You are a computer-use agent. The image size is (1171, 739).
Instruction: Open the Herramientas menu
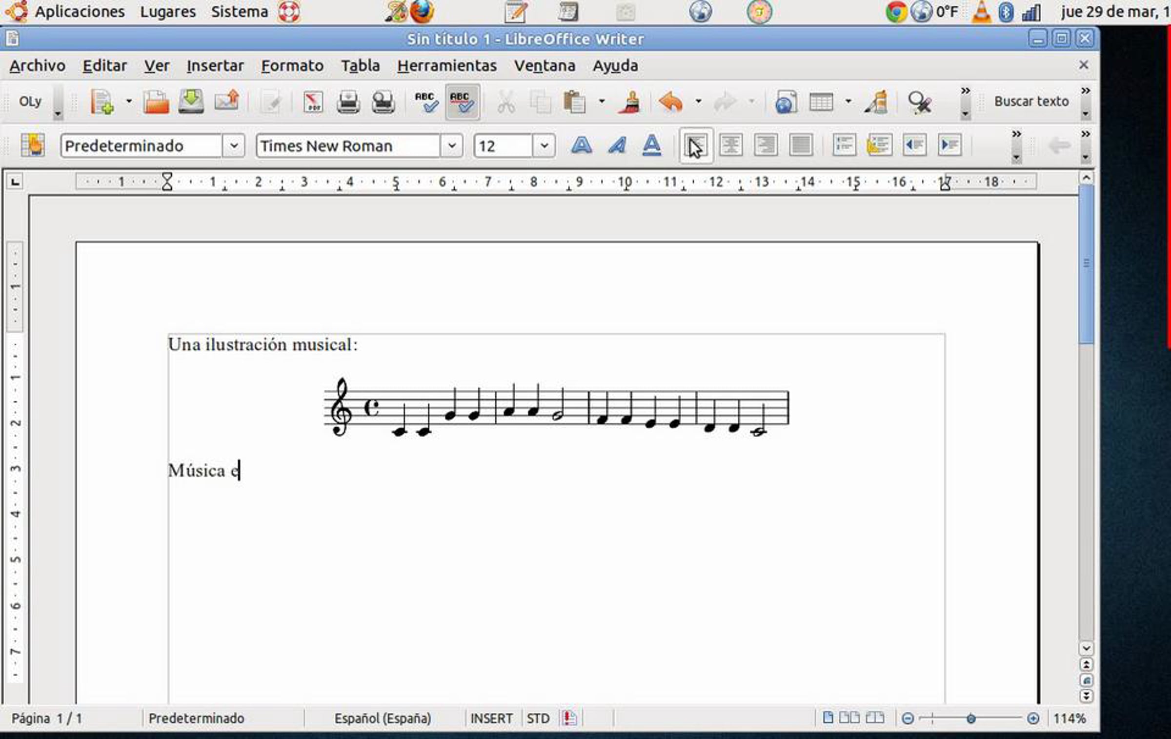point(447,65)
